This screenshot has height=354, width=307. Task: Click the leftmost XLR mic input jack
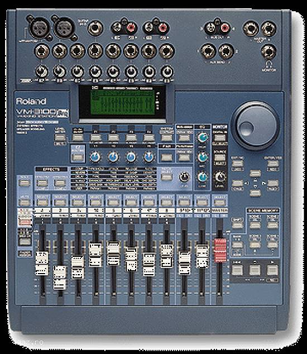(39, 28)
